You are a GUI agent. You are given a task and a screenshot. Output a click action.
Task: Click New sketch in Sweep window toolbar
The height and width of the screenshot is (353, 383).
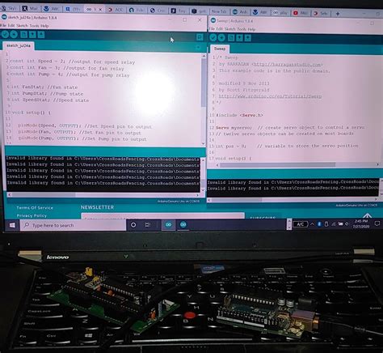pyautogui.click(x=231, y=37)
